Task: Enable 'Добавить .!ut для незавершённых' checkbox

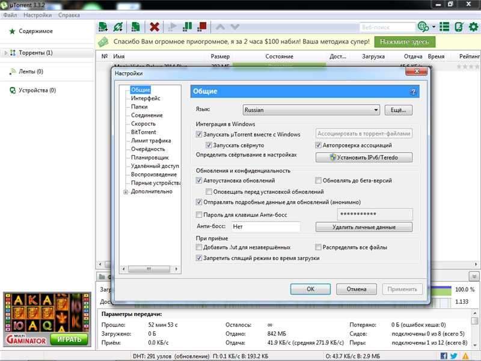Action: [199, 247]
